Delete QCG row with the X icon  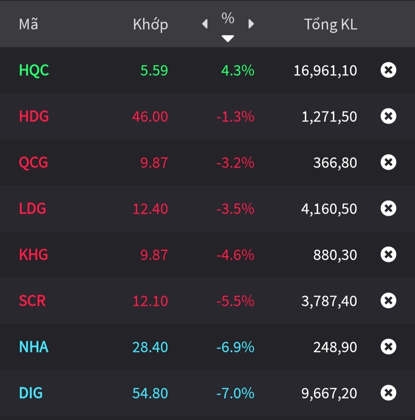(388, 163)
